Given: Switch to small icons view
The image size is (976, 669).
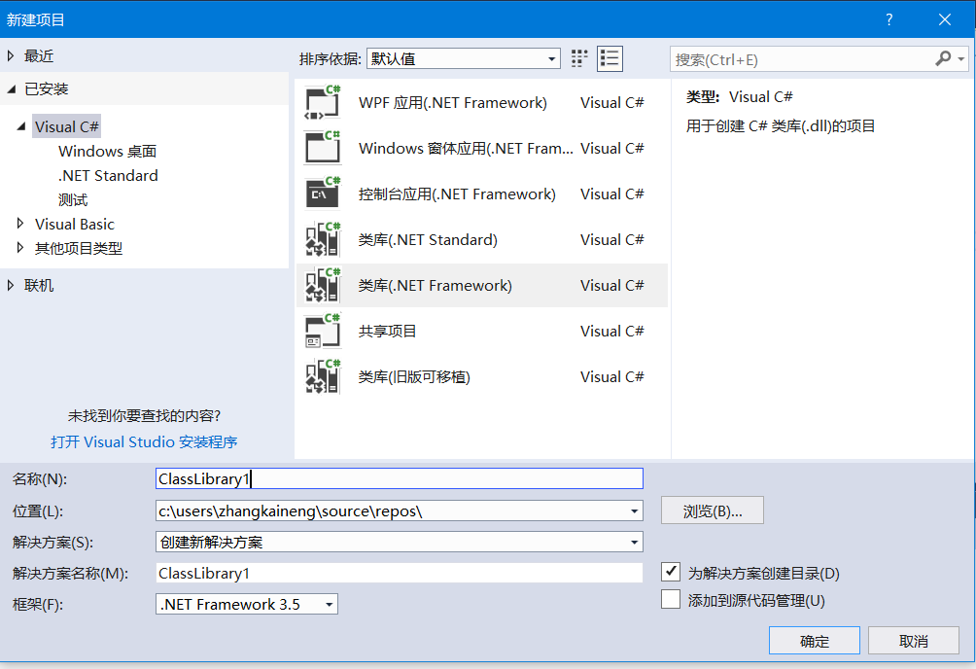Looking at the screenshot, I should 578,58.
